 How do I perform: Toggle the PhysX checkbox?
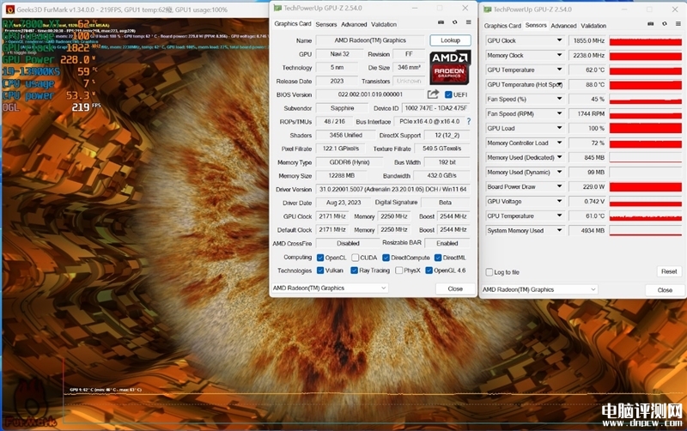coord(399,270)
